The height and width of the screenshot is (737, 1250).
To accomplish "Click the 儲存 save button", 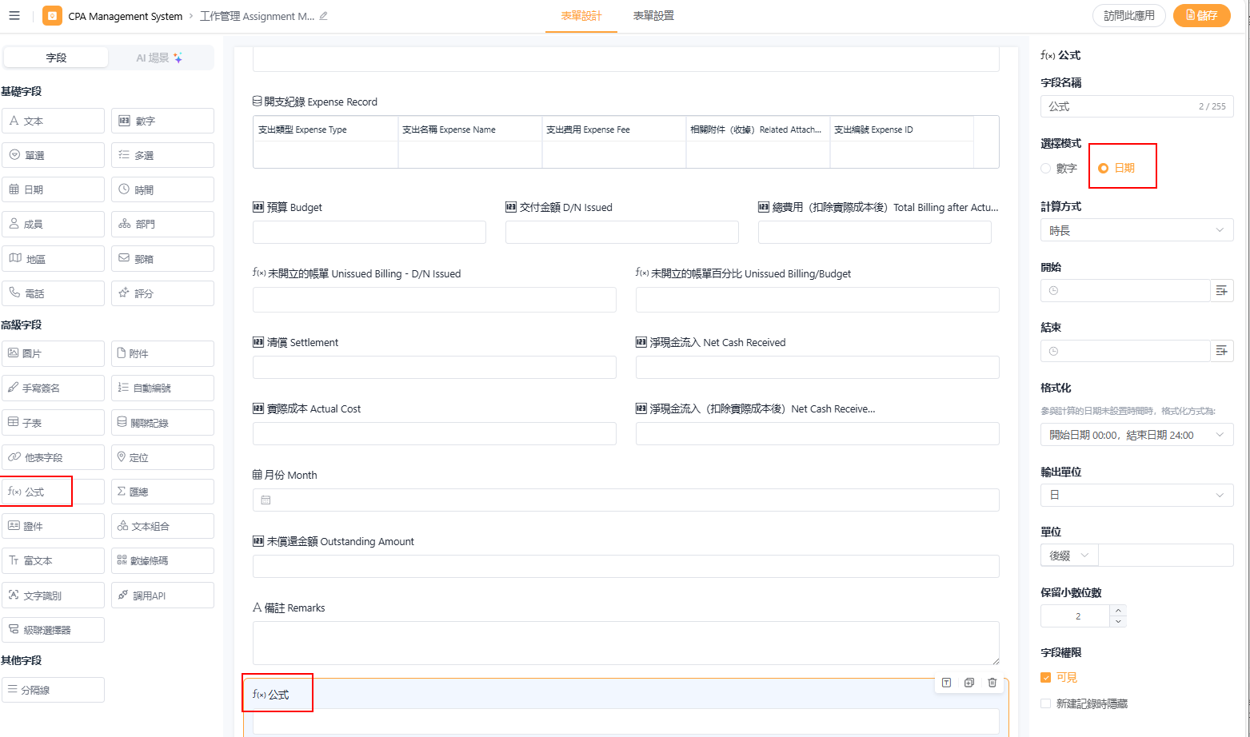I will pos(1201,15).
